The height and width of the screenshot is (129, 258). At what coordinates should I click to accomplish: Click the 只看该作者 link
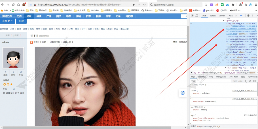[x=55, y=42]
